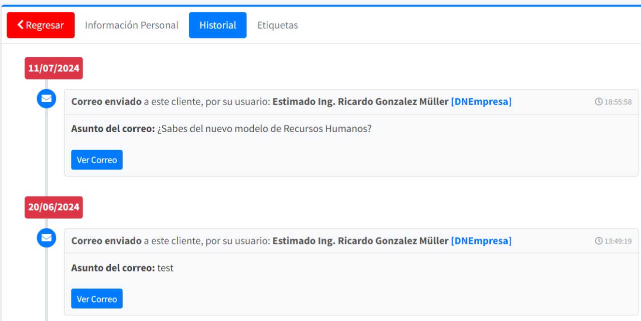Follow the DNEmpresa link in the 18:55:58 entry

pos(481,102)
